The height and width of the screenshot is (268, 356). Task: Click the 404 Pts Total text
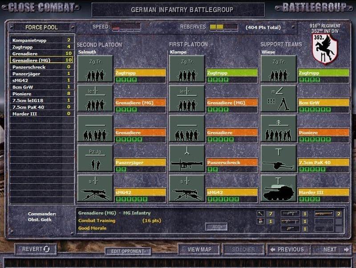point(263,27)
